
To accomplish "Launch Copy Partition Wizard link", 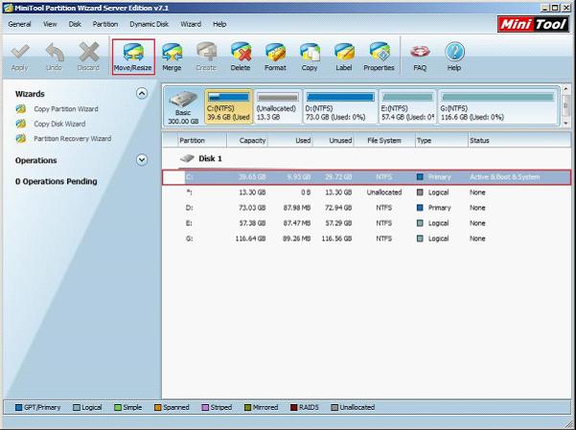I will tap(66, 109).
